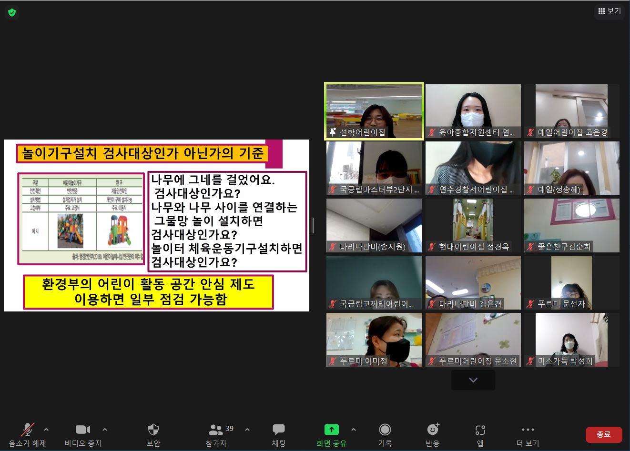The image size is (630, 451).
Task: Click muted mic icon on 좋은친구김순희
Action: pyautogui.click(x=530, y=247)
